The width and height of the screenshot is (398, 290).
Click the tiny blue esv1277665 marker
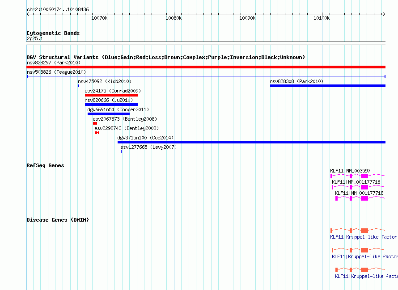[x=121, y=151]
